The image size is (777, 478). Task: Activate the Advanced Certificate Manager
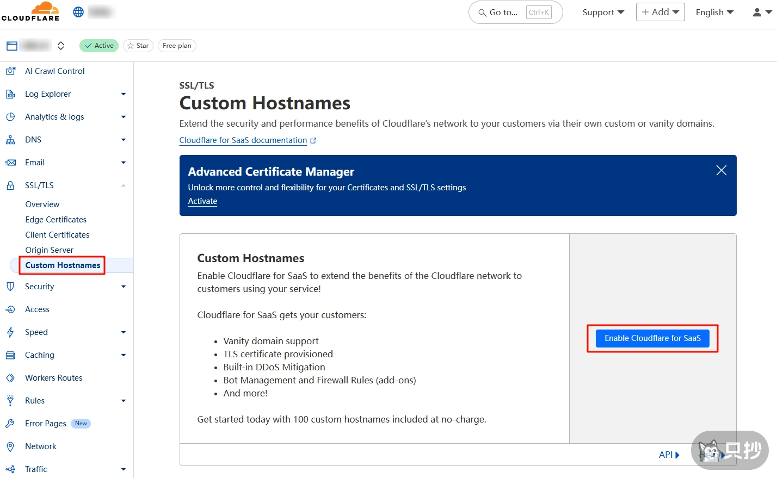202,201
